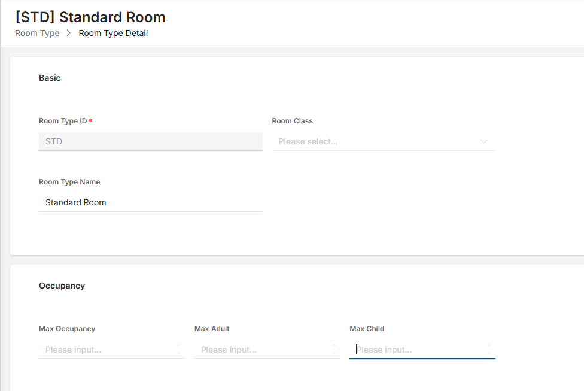This screenshot has width=584, height=391.
Task: Click the Basic section heading
Action: pyautogui.click(x=50, y=78)
